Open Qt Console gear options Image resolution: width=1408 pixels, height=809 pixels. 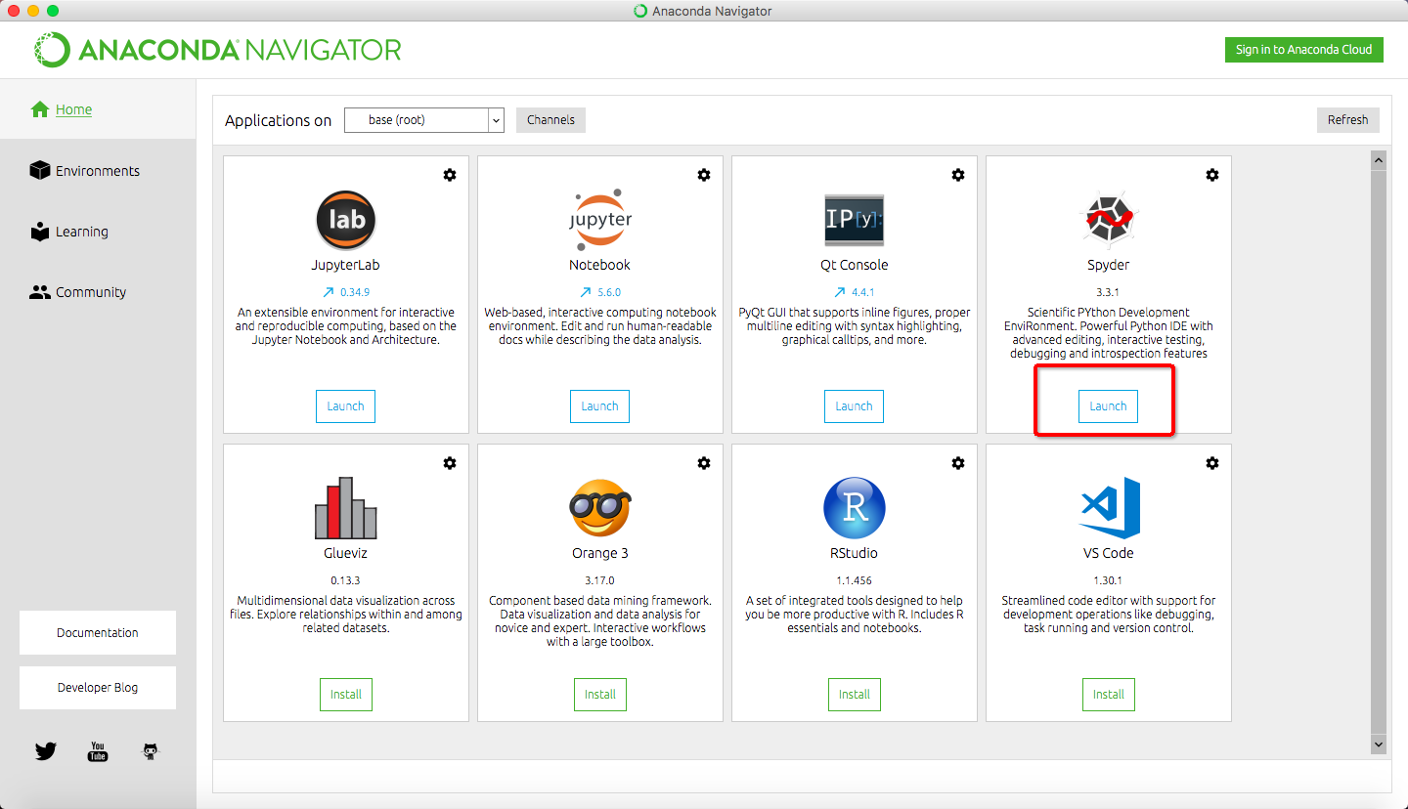958,175
